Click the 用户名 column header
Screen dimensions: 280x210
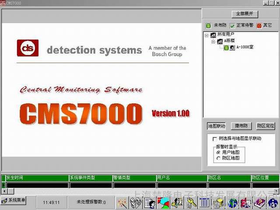[x=182, y=178]
